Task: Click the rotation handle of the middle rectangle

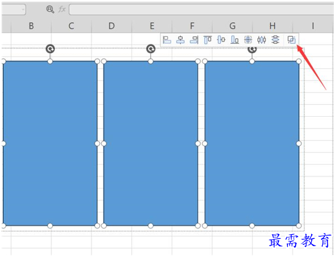Action: pyautogui.click(x=151, y=49)
